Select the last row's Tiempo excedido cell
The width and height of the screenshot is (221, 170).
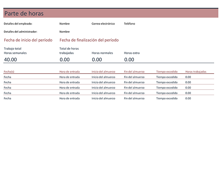167,98
